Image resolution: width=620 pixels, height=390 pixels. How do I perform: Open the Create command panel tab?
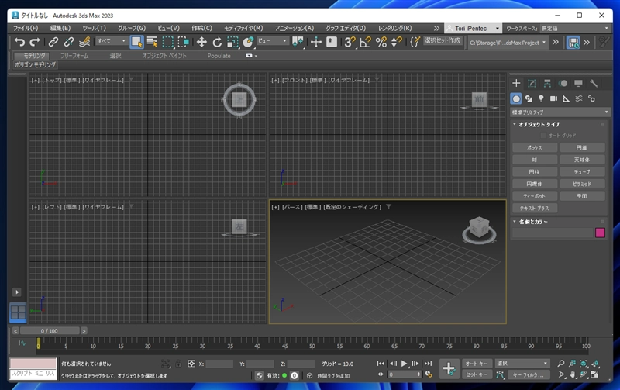coord(516,83)
